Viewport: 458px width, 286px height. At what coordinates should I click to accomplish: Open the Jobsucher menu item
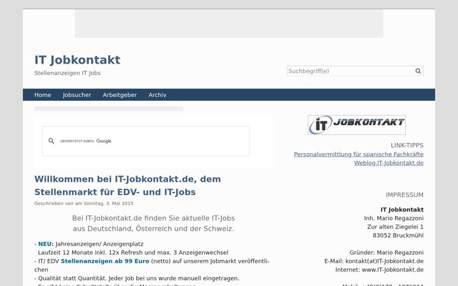click(x=77, y=95)
